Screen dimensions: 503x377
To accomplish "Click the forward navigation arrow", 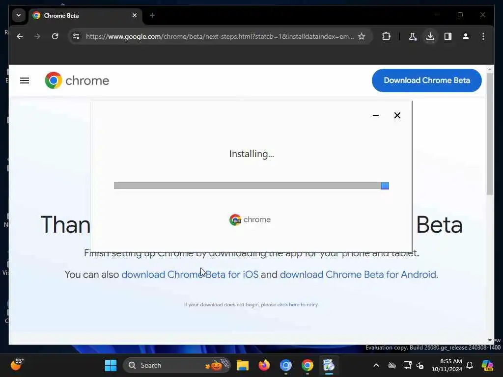I will 37,36.
